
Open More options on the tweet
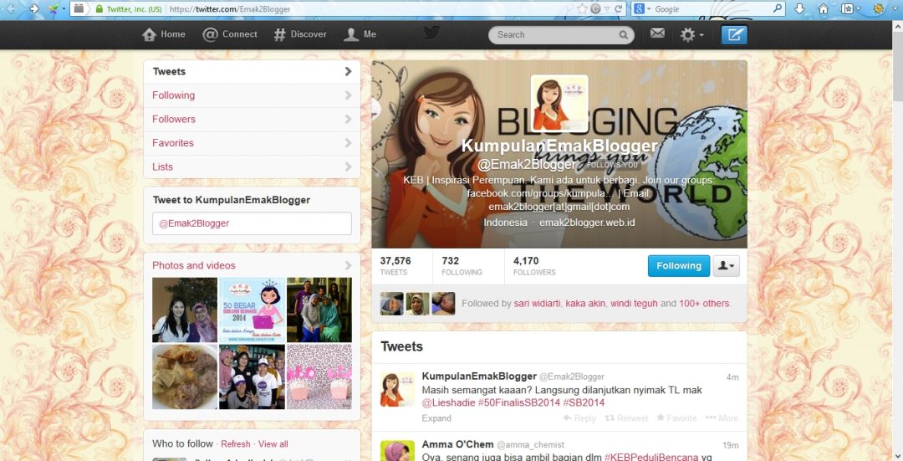point(722,418)
